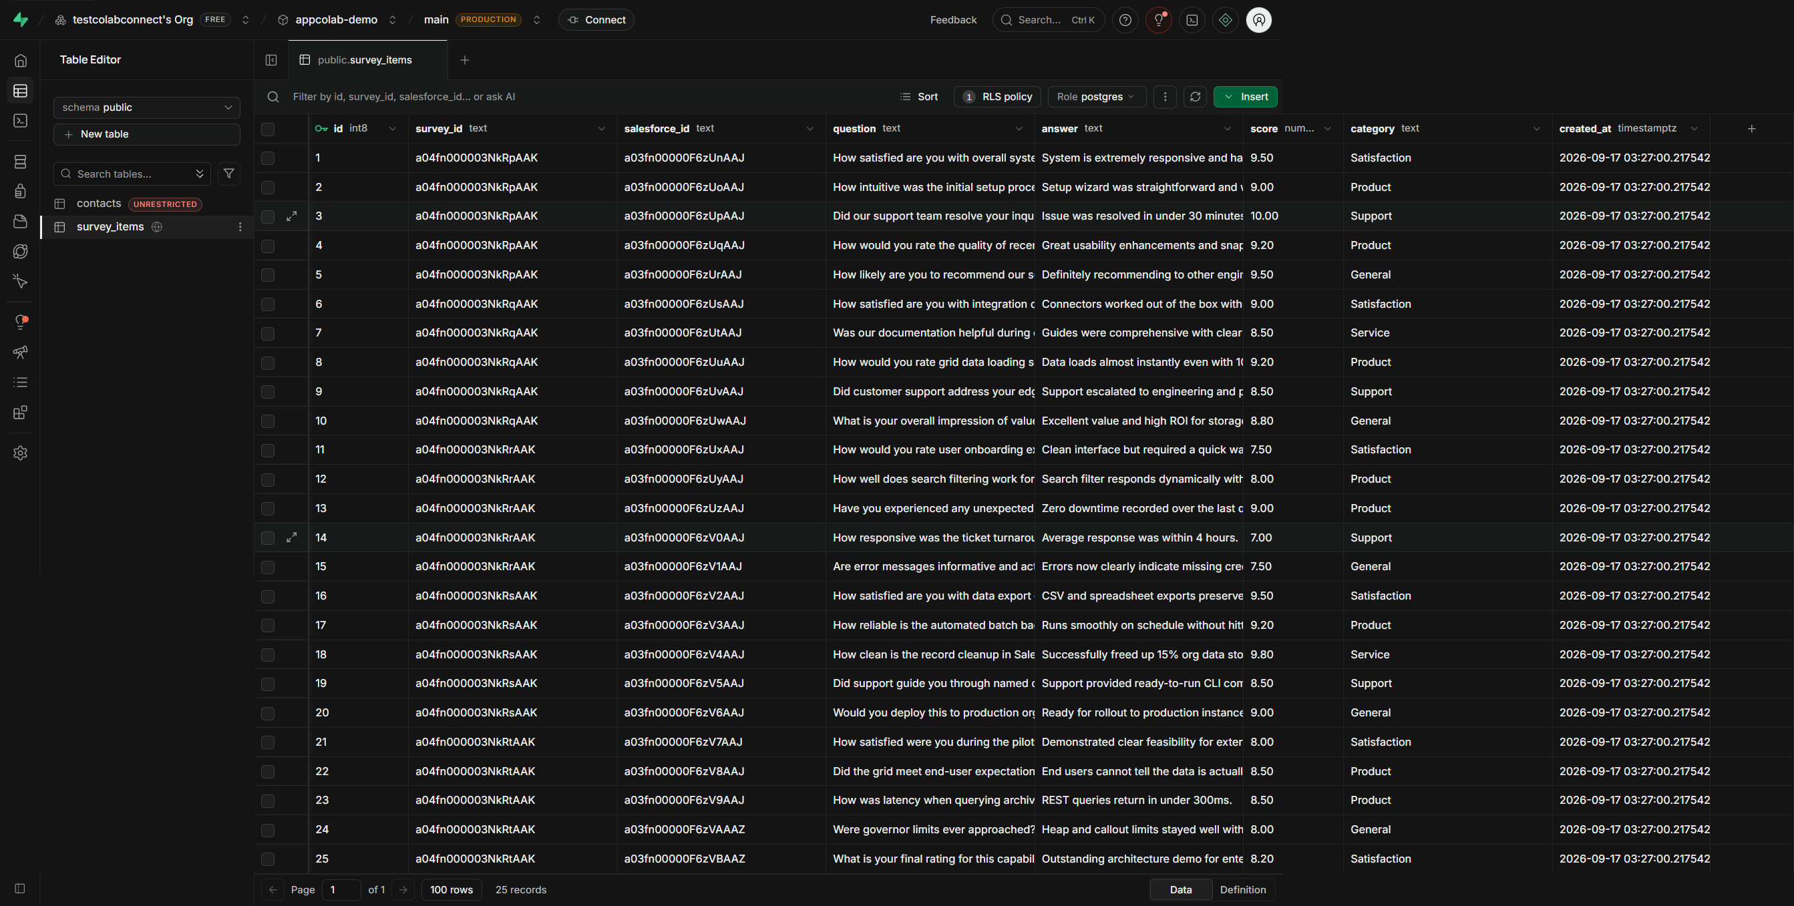Screen dimensions: 1794x906
Task: Check the row 1 checkbox
Action: pos(267,158)
